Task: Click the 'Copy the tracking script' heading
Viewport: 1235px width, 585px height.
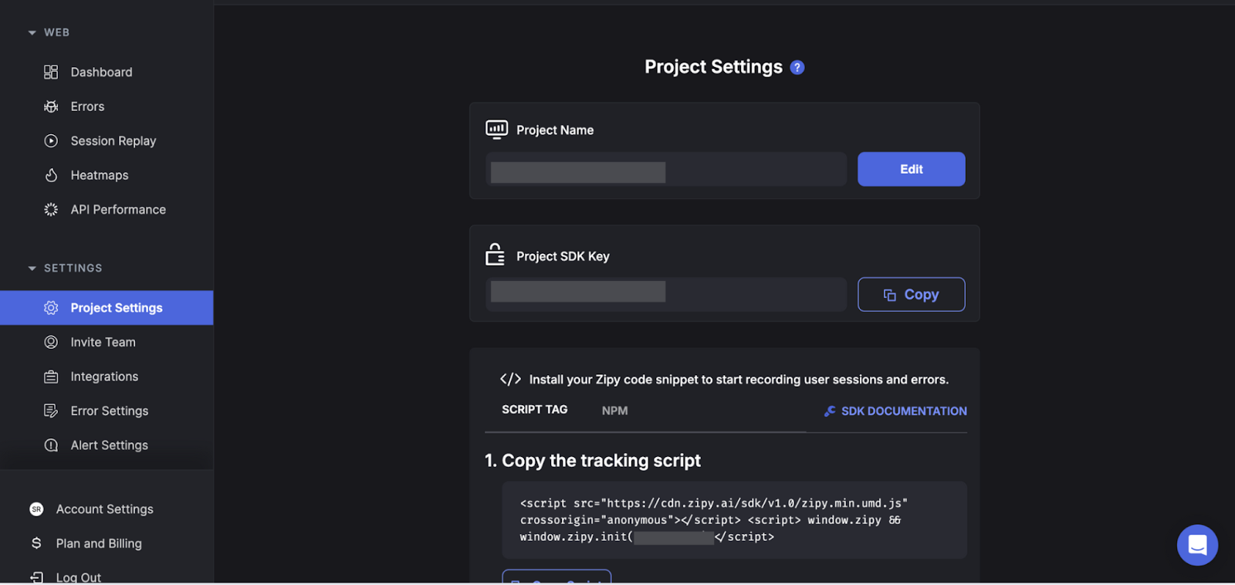Action: pos(593,461)
